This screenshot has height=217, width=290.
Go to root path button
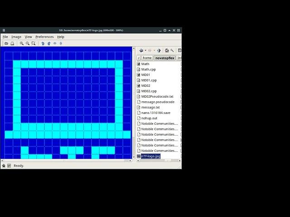coord(139,58)
